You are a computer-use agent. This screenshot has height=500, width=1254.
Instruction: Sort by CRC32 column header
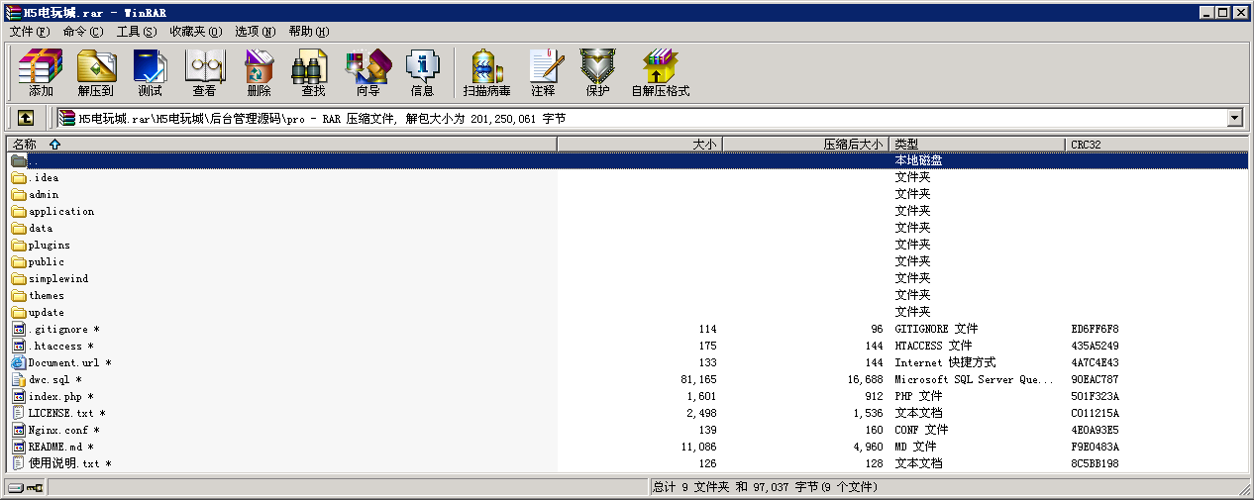(x=1157, y=145)
